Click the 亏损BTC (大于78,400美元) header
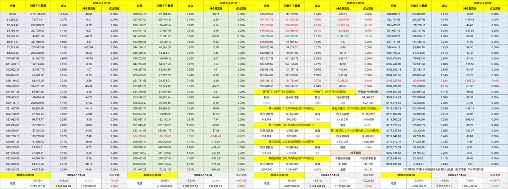Viewport: 508px width, 189px height. click(330, 92)
